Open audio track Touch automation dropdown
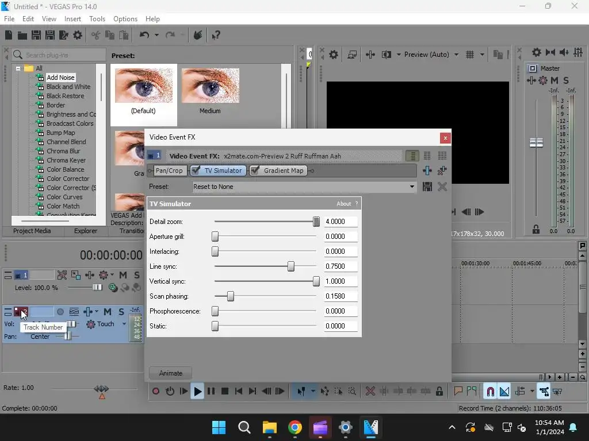Image resolution: width=589 pixels, height=441 pixels. (124, 324)
